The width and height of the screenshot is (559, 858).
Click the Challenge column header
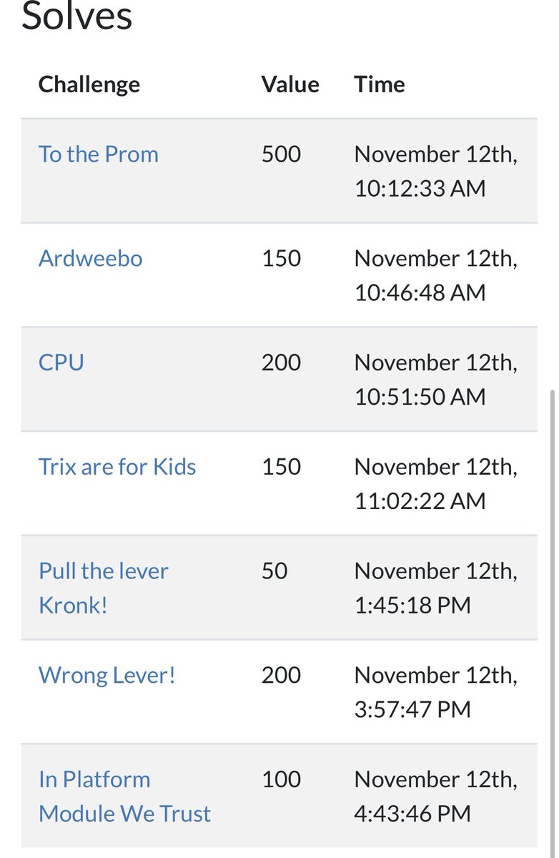89,84
